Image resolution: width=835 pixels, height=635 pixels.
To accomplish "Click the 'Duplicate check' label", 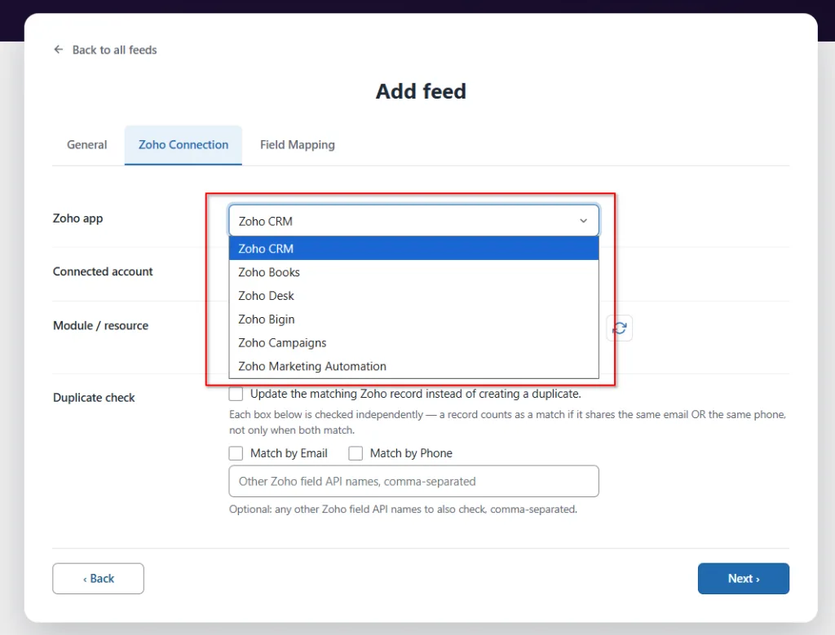I will (94, 398).
